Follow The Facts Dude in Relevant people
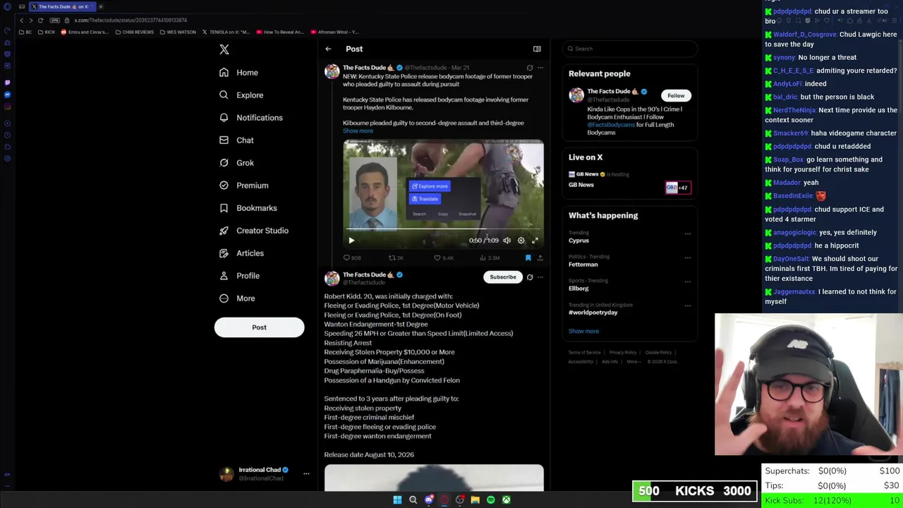 click(676, 95)
